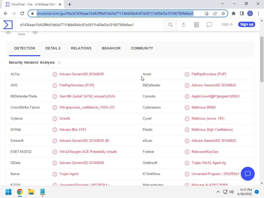264x198 pixels.
Task: Open the blue chat support bubble
Action: coord(248,174)
